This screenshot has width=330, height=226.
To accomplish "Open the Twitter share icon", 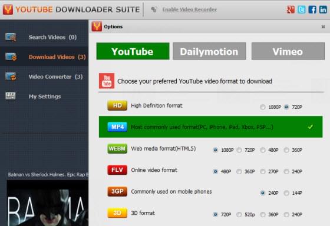I will pyautogui.click(x=301, y=9).
